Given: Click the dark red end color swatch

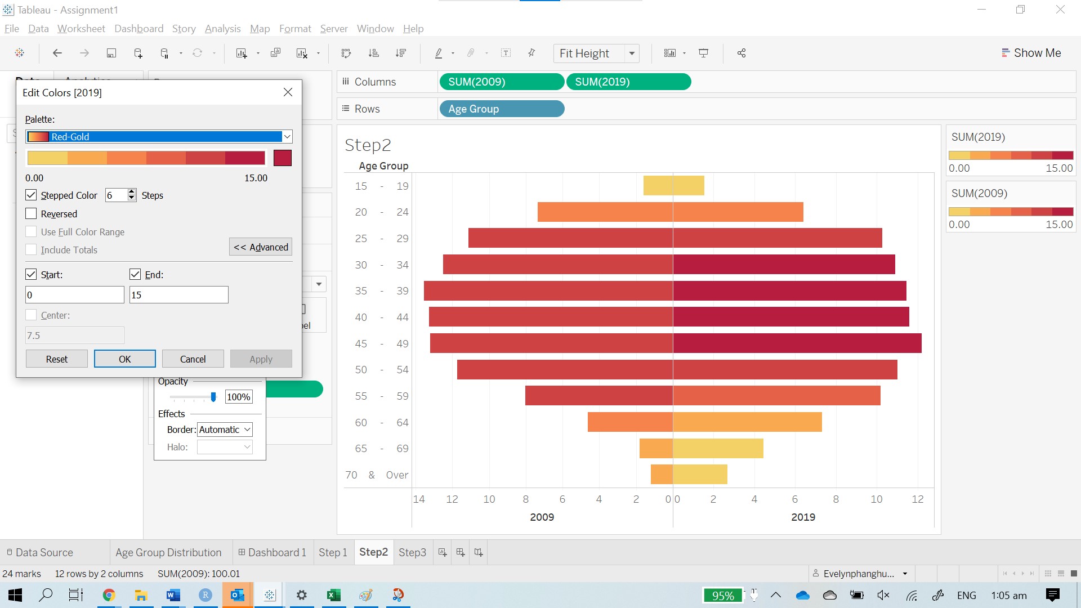Looking at the screenshot, I should pos(283,158).
